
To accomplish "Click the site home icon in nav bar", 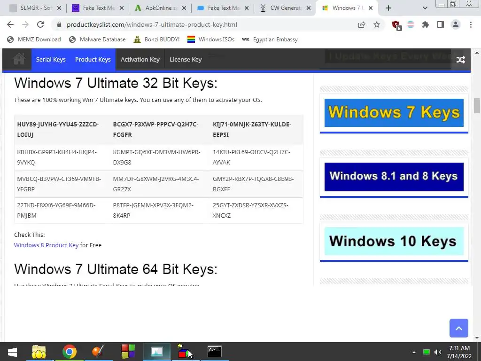I will (19, 59).
